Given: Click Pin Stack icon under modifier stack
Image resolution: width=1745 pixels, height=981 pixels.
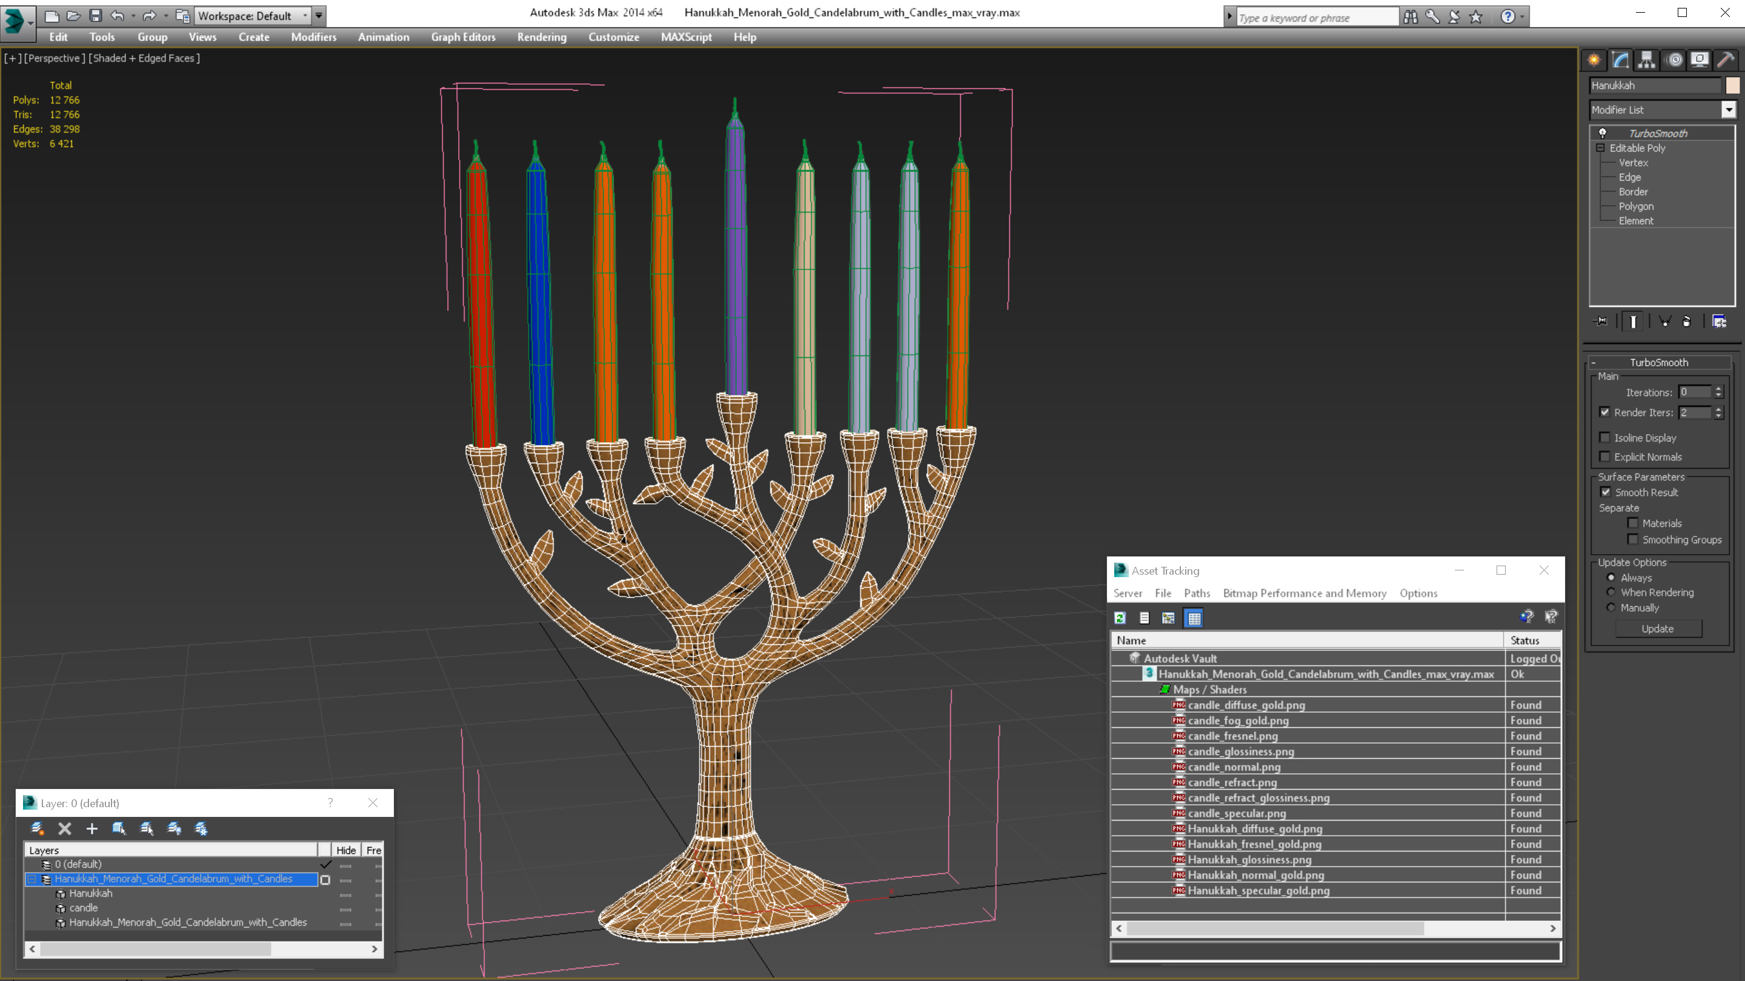Looking at the screenshot, I should [1601, 322].
